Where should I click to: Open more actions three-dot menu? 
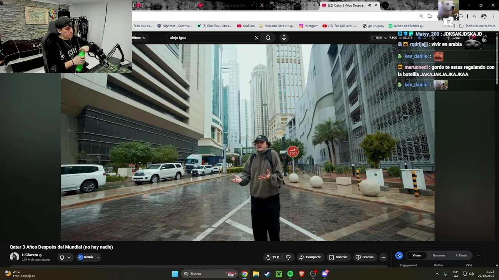point(383,257)
